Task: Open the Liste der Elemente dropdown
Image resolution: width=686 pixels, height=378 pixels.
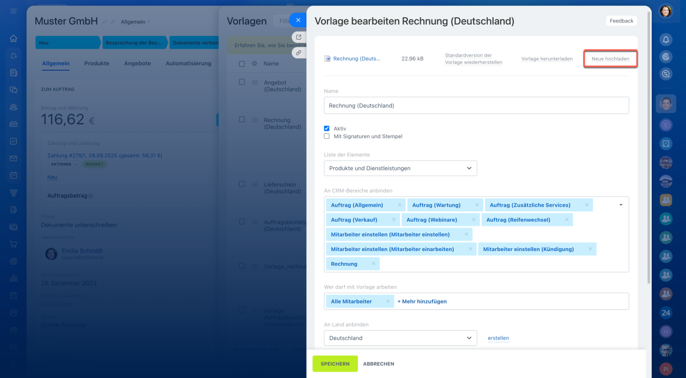Action: click(400, 168)
